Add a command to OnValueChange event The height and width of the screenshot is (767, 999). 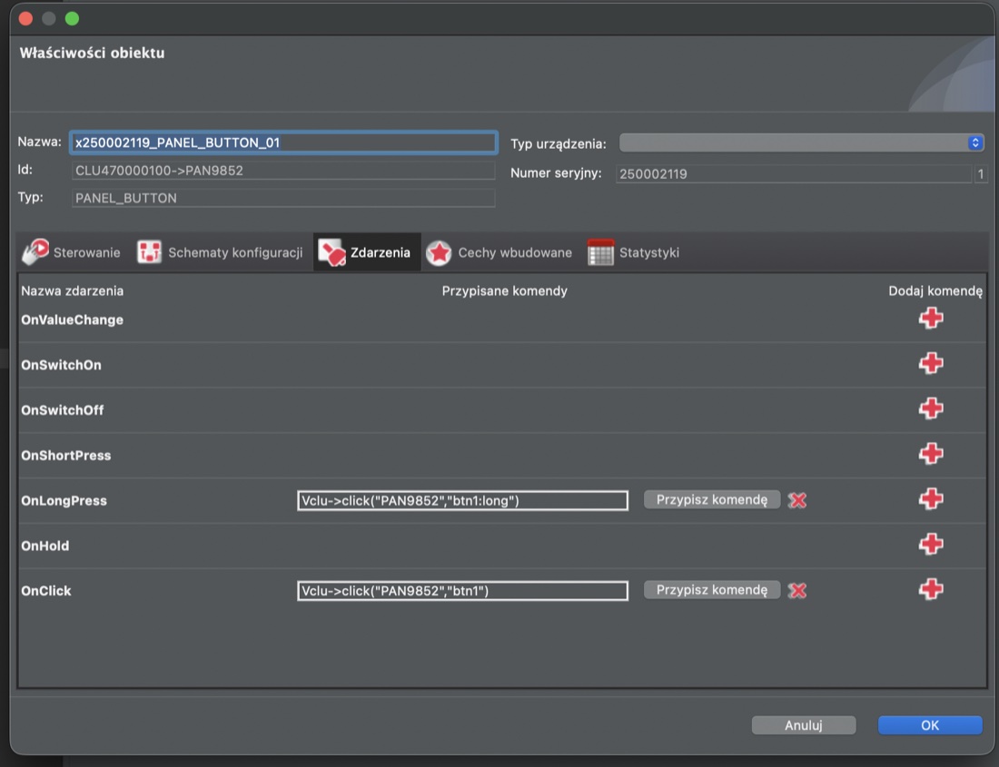pyautogui.click(x=931, y=318)
